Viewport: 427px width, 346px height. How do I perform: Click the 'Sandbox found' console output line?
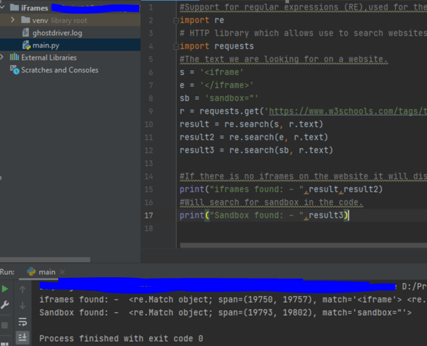(225, 313)
